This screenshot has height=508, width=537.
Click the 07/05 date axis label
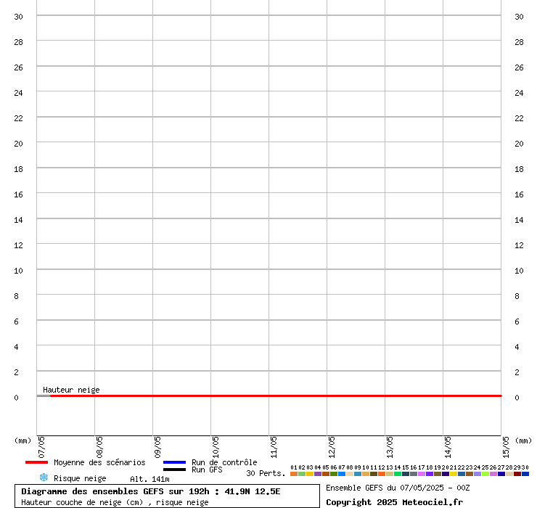(41, 447)
